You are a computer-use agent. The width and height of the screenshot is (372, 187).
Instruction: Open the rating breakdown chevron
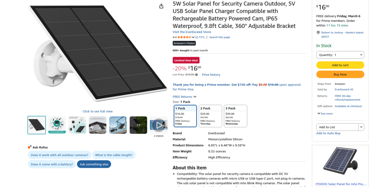click(x=193, y=37)
